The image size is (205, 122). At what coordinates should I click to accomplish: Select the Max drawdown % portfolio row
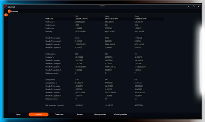104,105
